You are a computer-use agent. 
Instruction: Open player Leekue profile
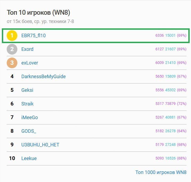click(29, 158)
